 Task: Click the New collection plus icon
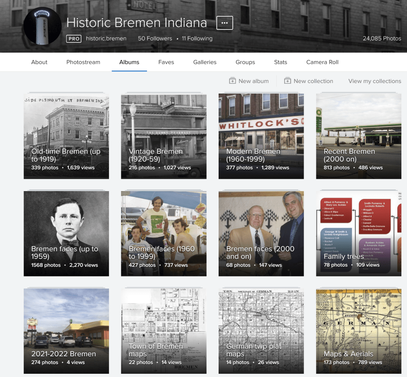click(x=287, y=81)
